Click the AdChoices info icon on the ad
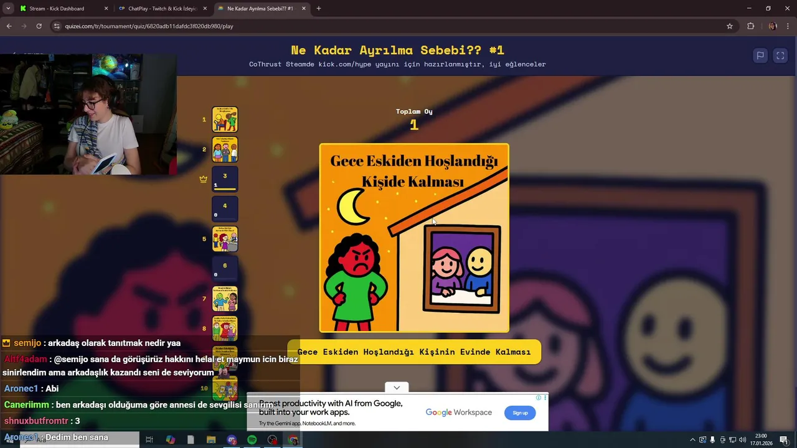797x448 pixels. (x=539, y=398)
